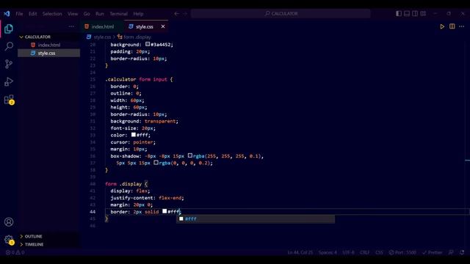
Task: Click form .display in the breadcrumb
Action: [x=137, y=37]
